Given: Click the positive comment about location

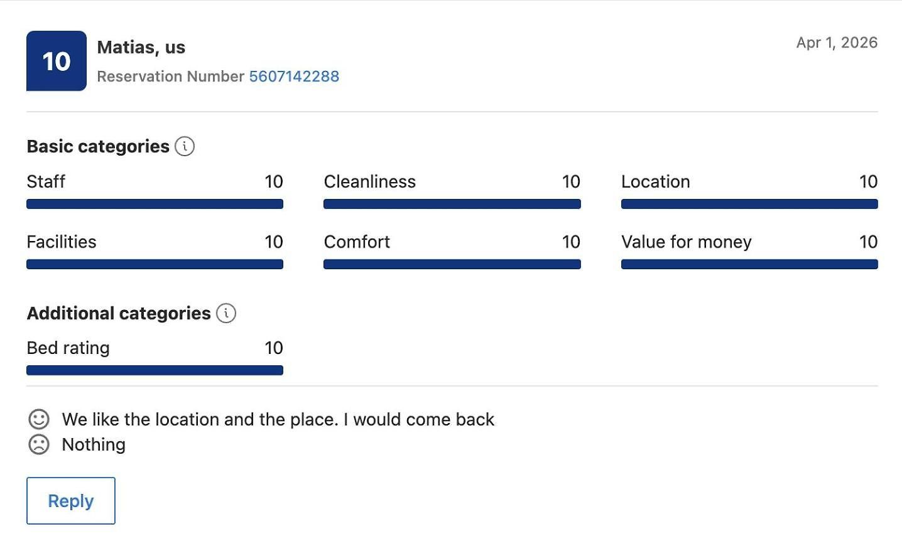Looking at the screenshot, I should (278, 419).
